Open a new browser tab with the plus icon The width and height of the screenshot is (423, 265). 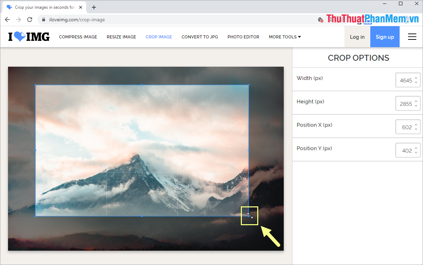coord(94,7)
